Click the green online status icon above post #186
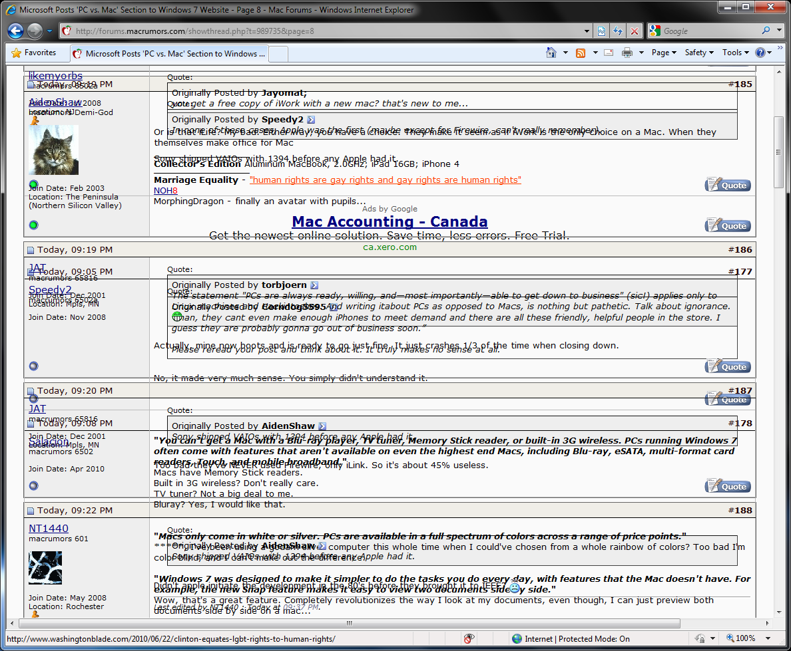This screenshot has width=791, height=651. 34,225
